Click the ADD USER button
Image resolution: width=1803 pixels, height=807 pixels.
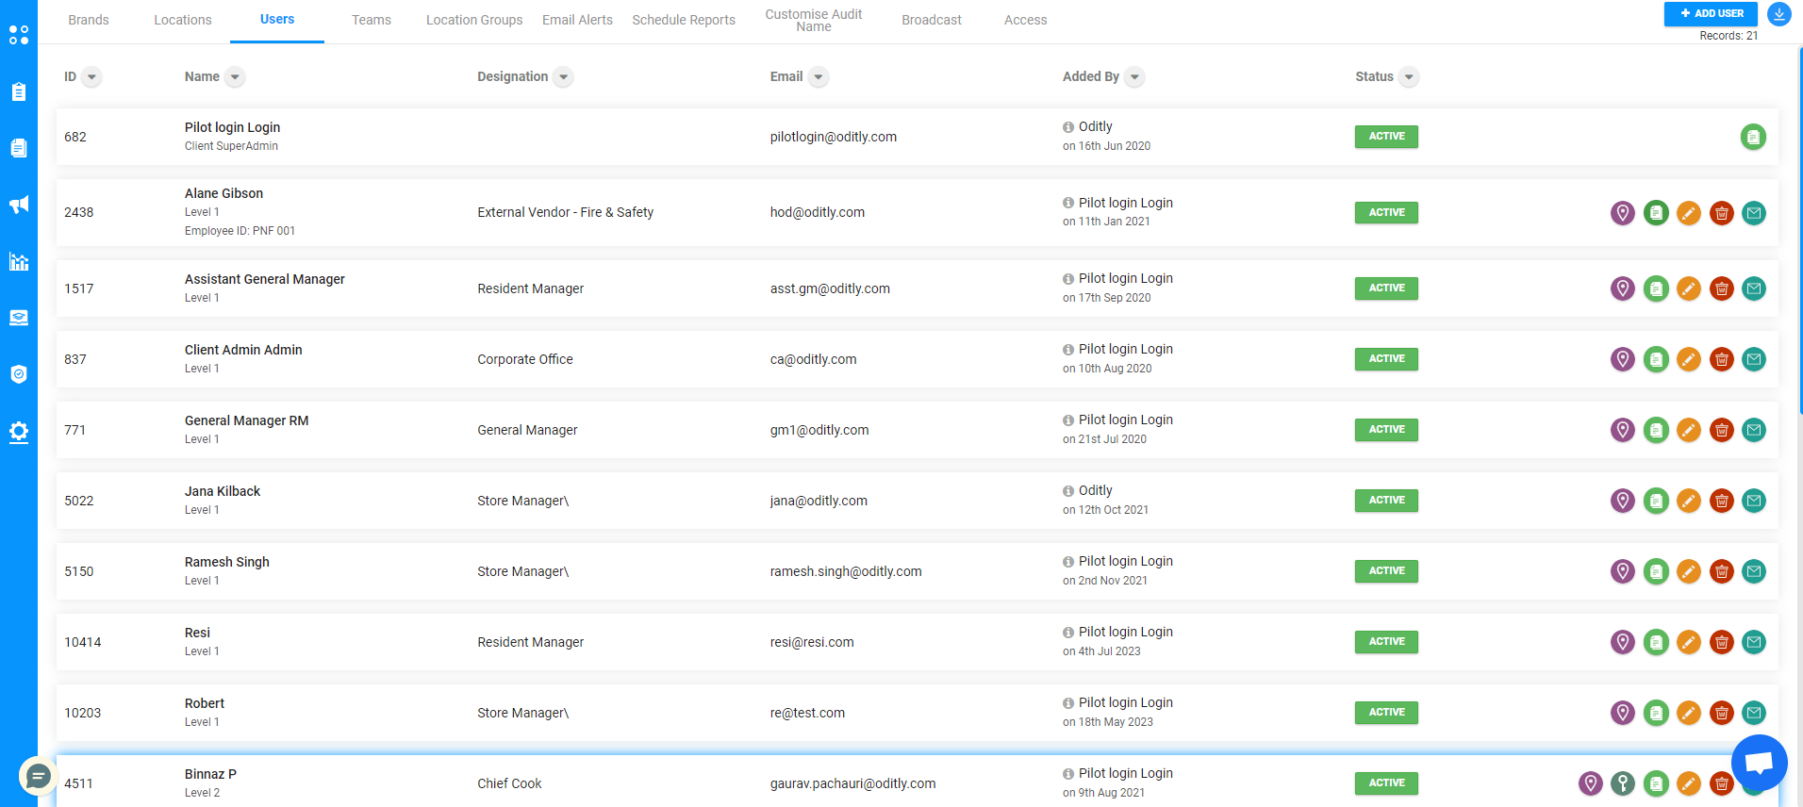point(1712,13)
